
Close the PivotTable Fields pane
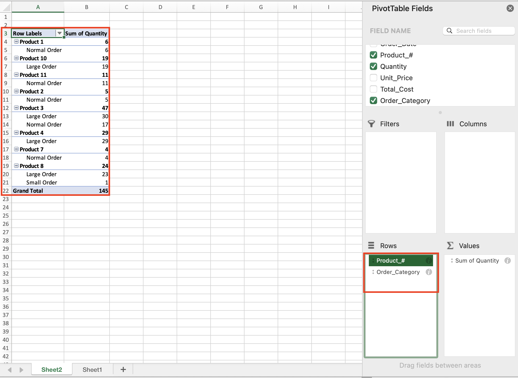click(510, 8)
